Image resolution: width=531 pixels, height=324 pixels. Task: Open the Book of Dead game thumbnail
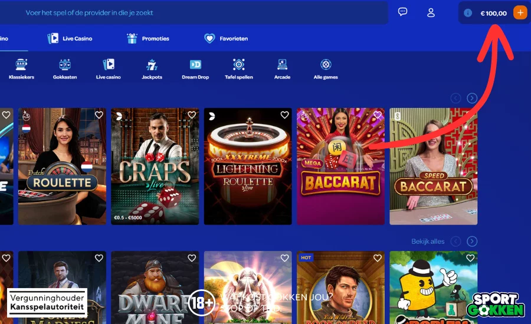click(340, 287)
